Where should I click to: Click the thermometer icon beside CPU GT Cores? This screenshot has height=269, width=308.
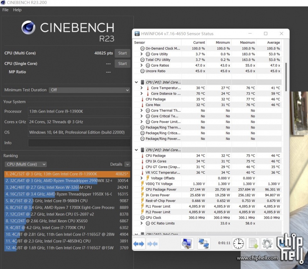click(x=142, y=167)
